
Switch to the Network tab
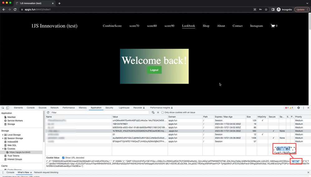tap(55, 108)
